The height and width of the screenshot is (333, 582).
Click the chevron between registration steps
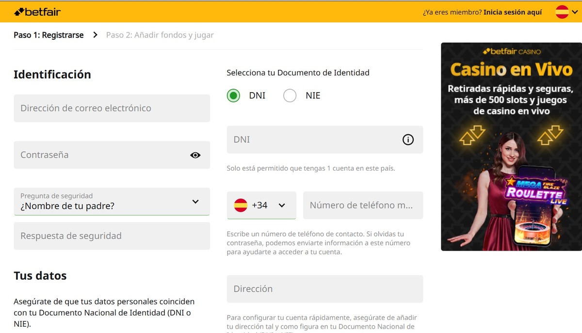[95, 35]
